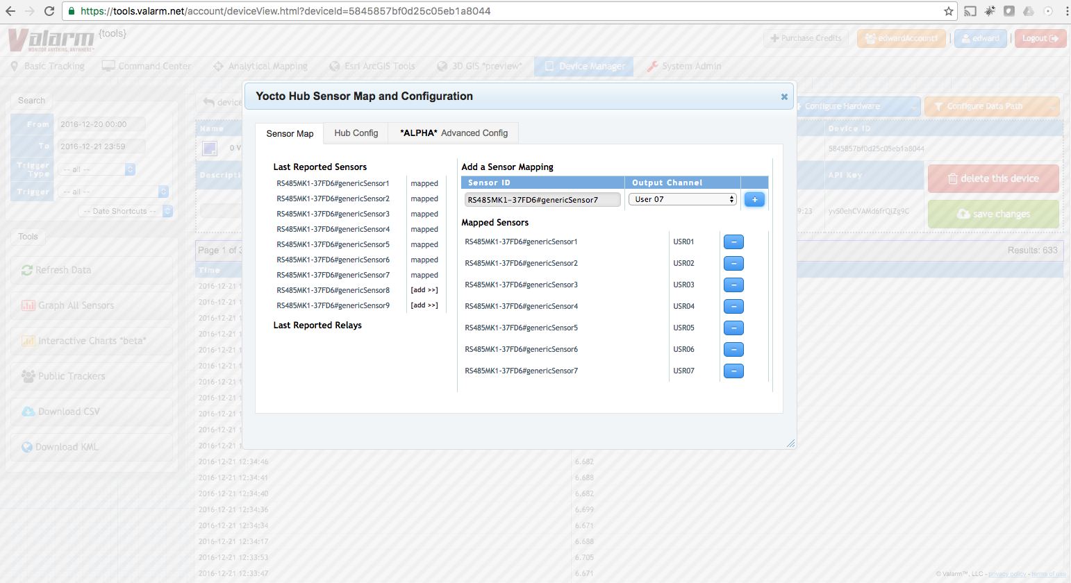Remove genericSensor4 USR04 mapping
Screen dimensions: 1071x583
click(733, 306)
